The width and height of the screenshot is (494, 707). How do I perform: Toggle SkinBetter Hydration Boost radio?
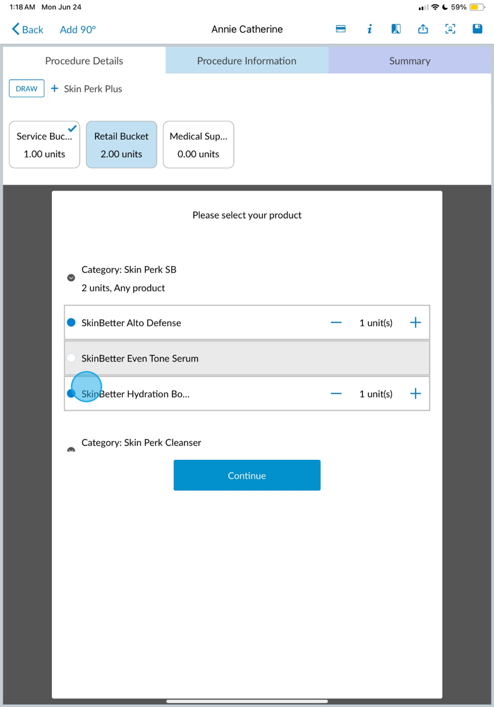tap(71, 394)
